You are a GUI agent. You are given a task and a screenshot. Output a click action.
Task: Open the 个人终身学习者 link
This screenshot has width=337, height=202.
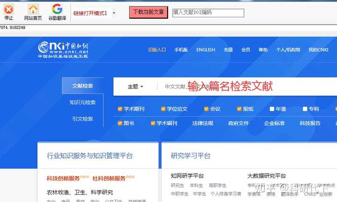click(x=226, y=194)
